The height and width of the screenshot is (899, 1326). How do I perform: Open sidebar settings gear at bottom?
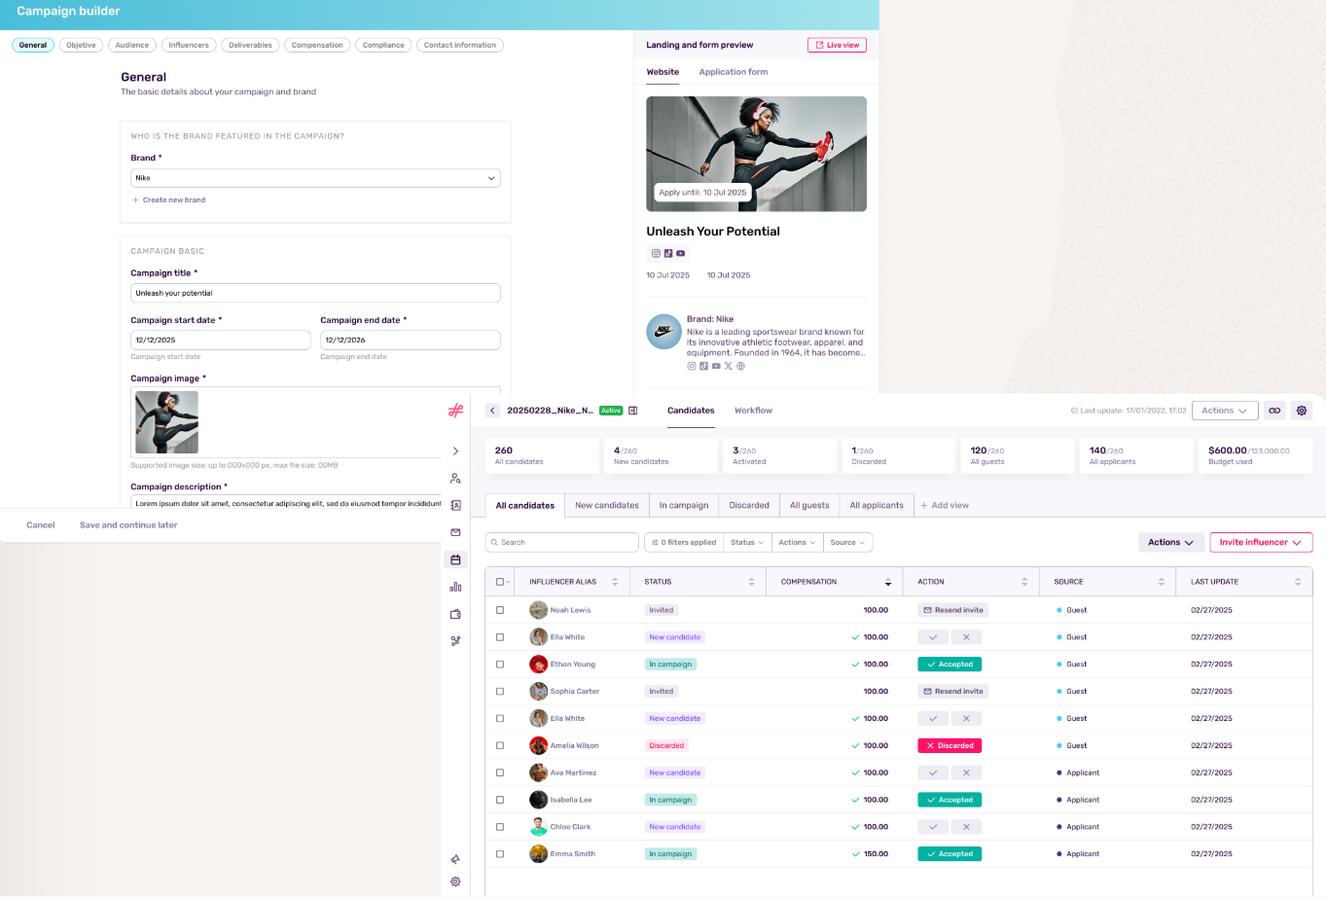pyautogui.click(x=455, y=881)
